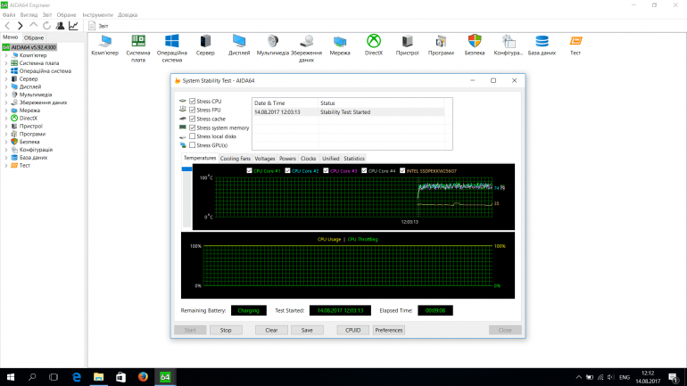Click the toolbar user icon
Viewport: 687px width, 386px height.
(x=60, y=26)
